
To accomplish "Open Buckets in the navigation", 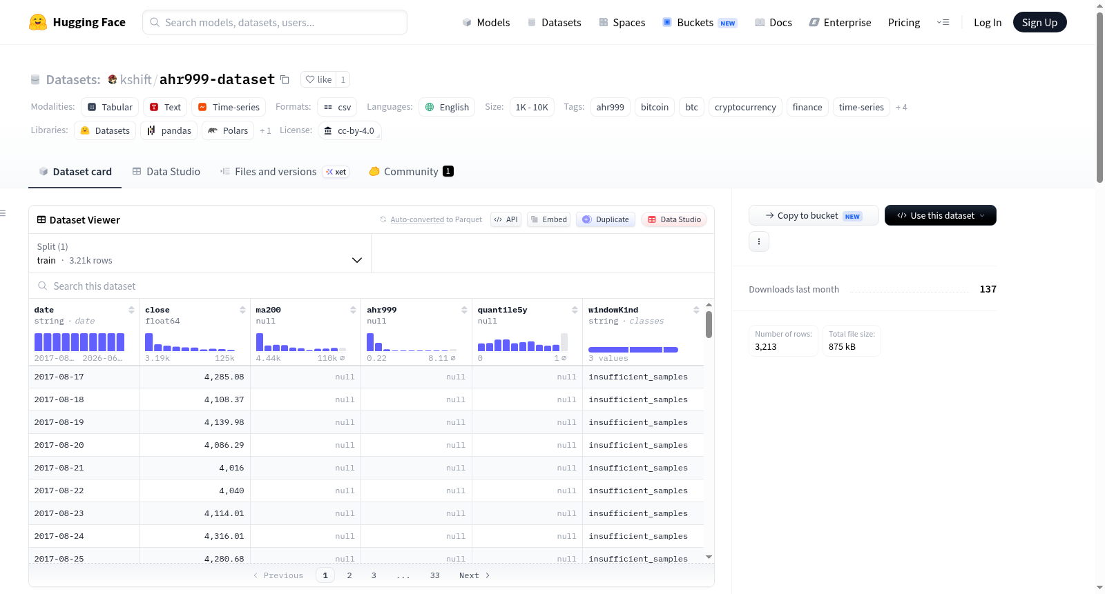I will pos(700,23).
